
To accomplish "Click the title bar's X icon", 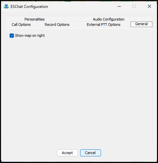I will (x=149, y=6).
